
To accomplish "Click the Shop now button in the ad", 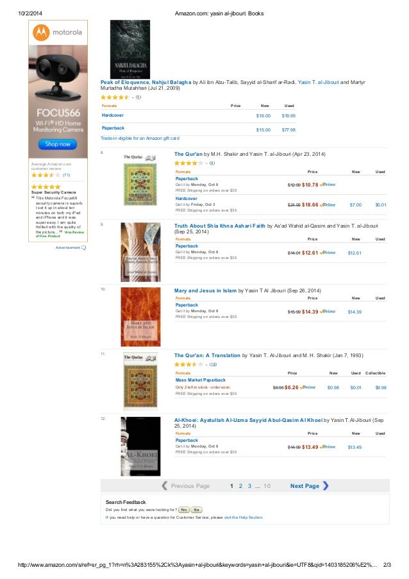I will (x=58, y=144).
